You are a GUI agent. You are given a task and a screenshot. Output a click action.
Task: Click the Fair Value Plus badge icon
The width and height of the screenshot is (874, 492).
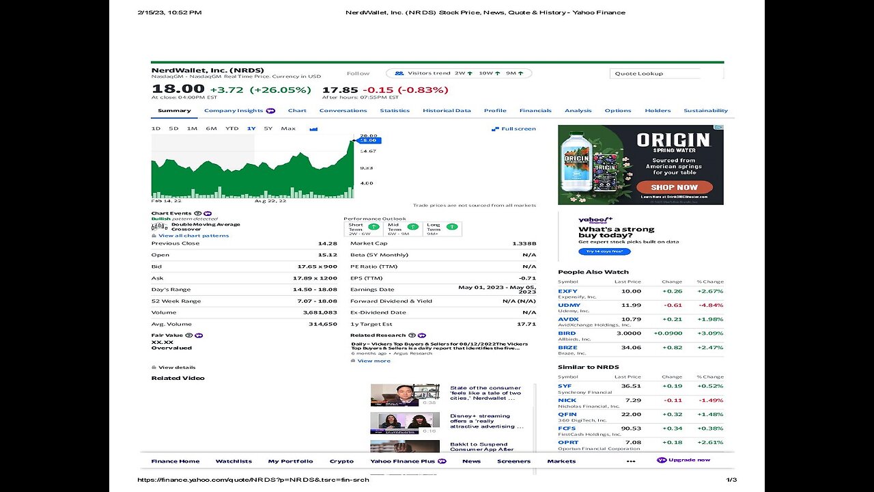tap(199, 336)
